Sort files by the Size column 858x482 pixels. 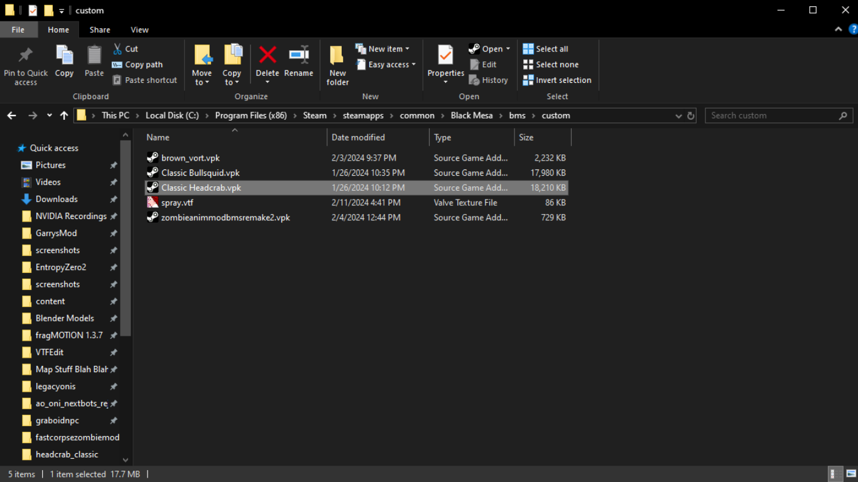(543, 137)
